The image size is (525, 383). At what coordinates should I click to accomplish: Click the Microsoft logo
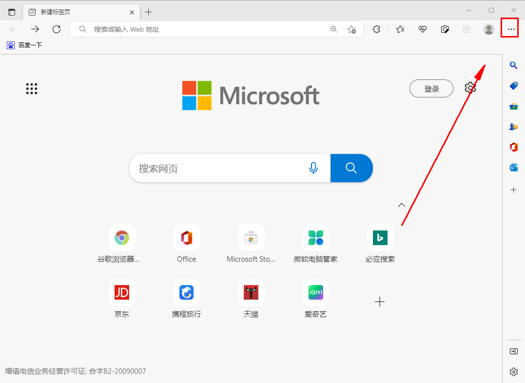[251, 96]
